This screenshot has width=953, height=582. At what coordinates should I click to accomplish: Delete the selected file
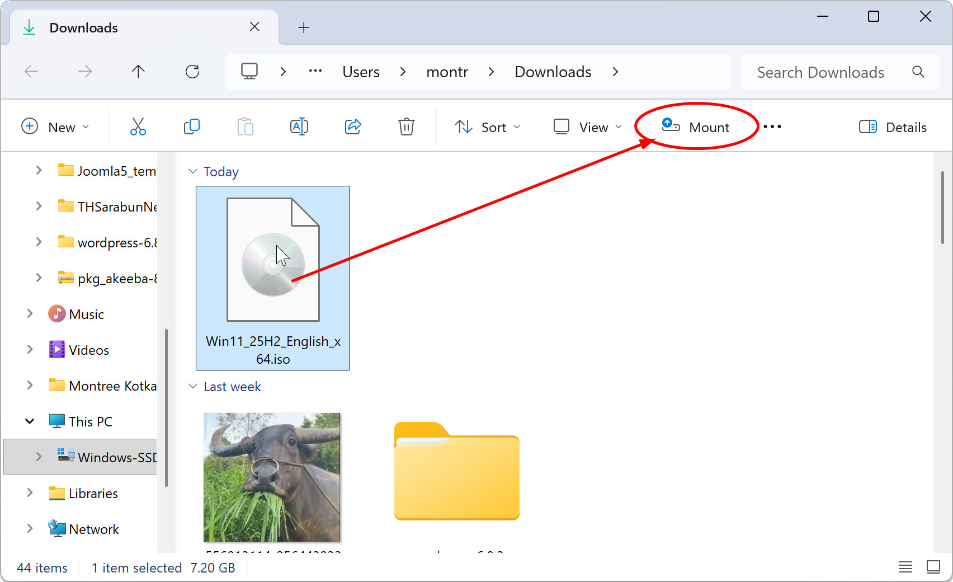[x=406, y=126]
